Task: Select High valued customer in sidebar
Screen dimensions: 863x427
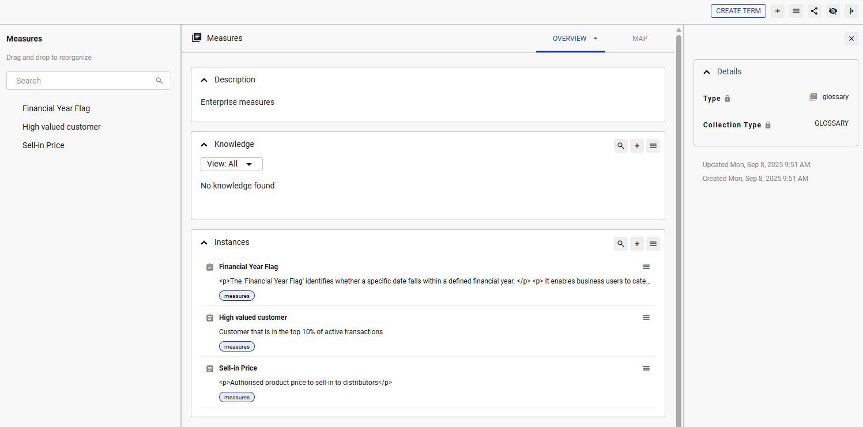Action: 62,127
